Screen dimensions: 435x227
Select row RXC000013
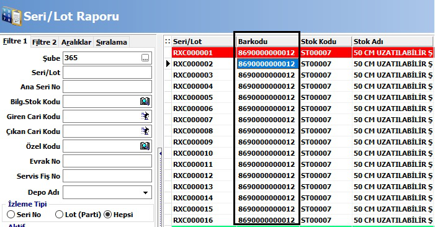tap(299, 187)
